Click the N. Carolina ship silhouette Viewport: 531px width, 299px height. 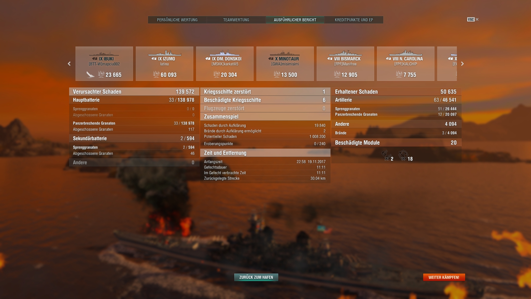[406, 53]
